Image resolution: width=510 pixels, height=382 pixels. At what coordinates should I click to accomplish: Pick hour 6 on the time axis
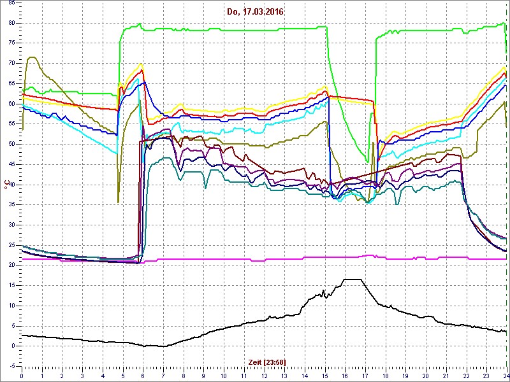pos(143,376)
